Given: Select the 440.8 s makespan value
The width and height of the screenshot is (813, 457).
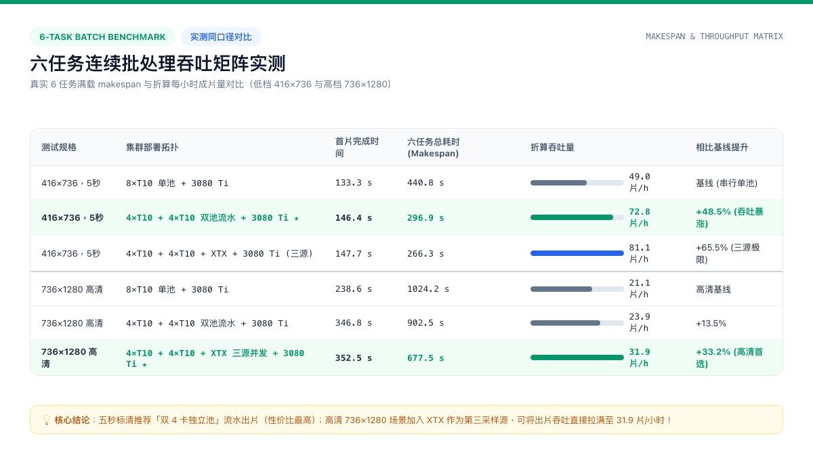Looking at the screenshot, I should (x=425, y=183).
